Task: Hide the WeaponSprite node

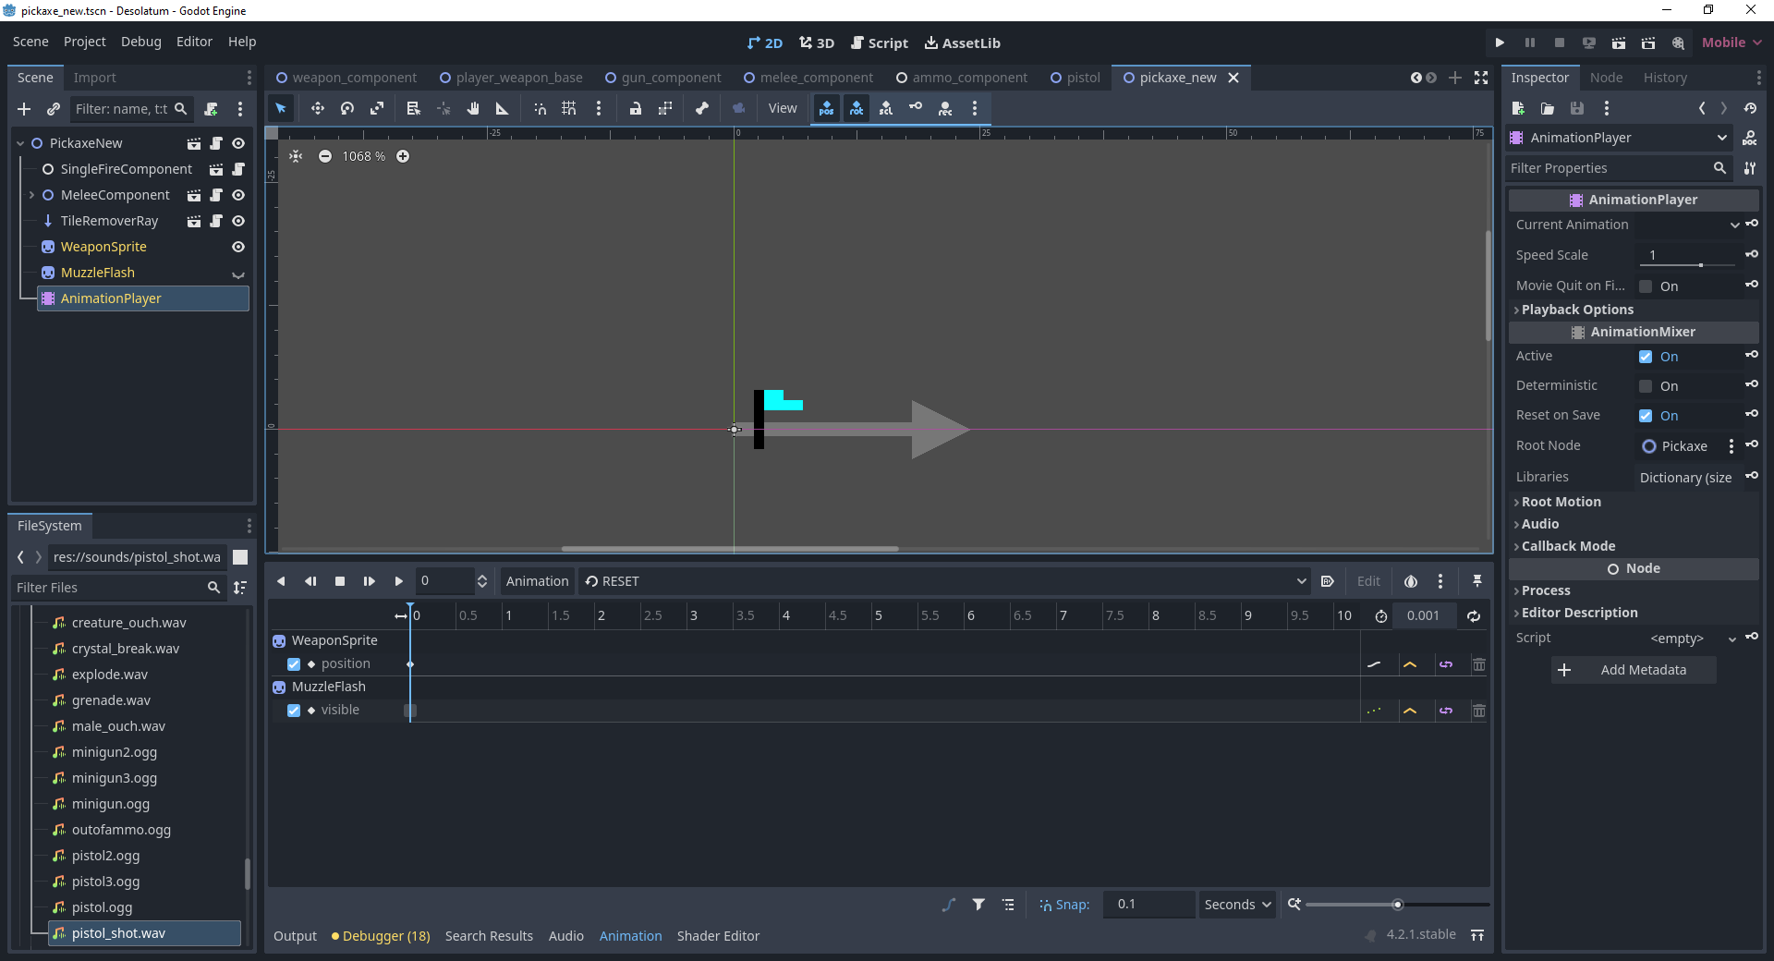Action: (237, 247)
